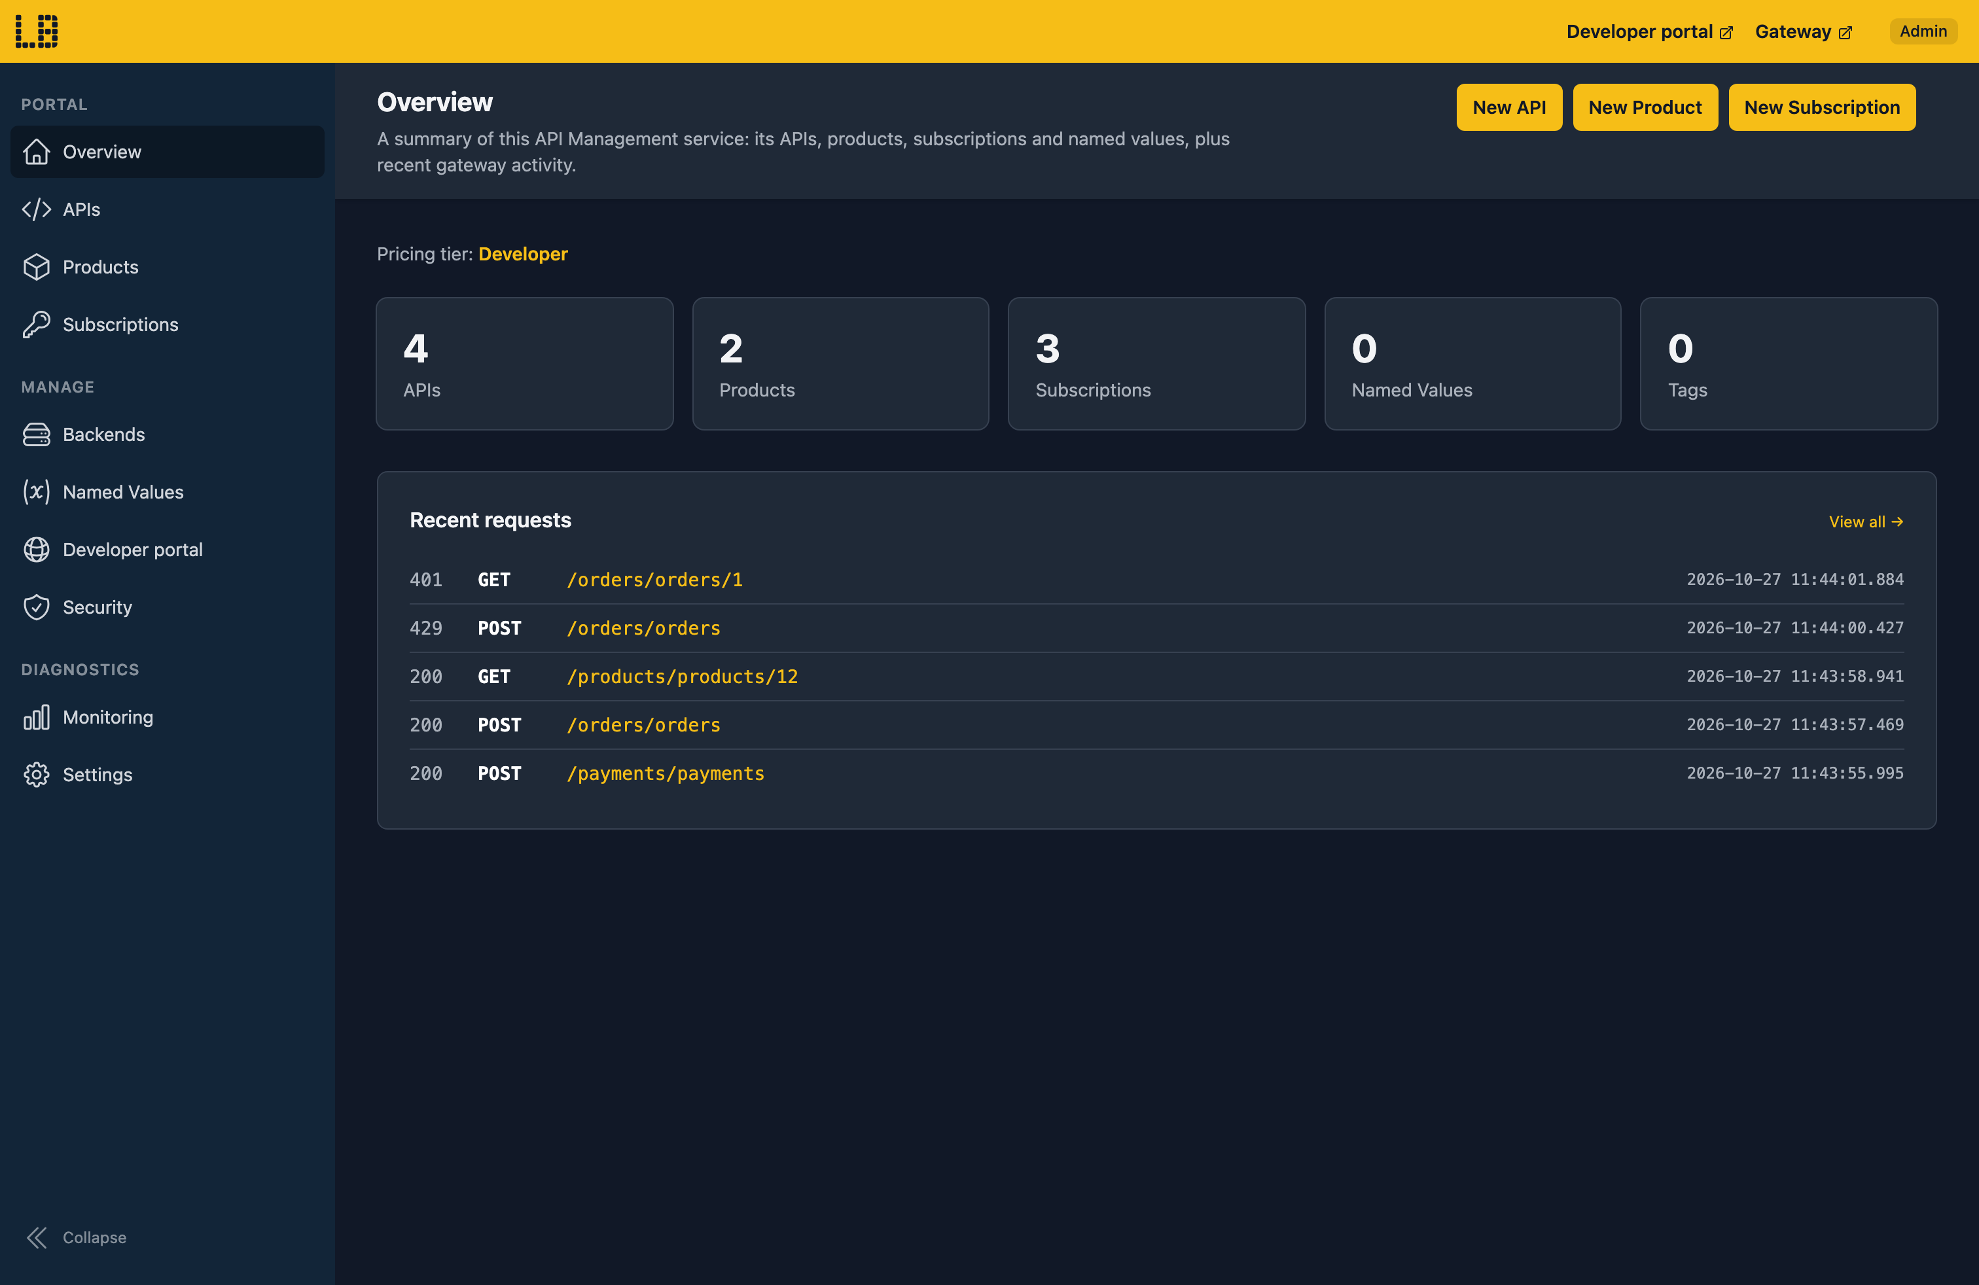The width and height of the screenshot is (1979, 1285).
Task: Click the Admin user badge
Action: 1923,31
